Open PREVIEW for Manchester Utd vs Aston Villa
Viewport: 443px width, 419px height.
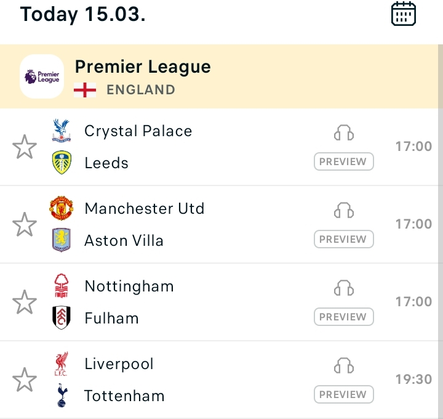click(343, 239)
